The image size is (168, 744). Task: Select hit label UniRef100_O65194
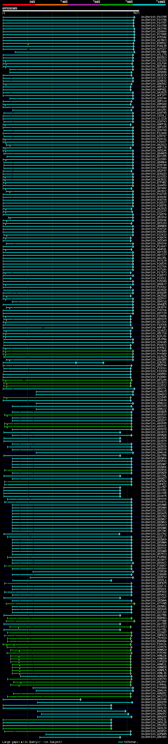[x=154, y=150]
